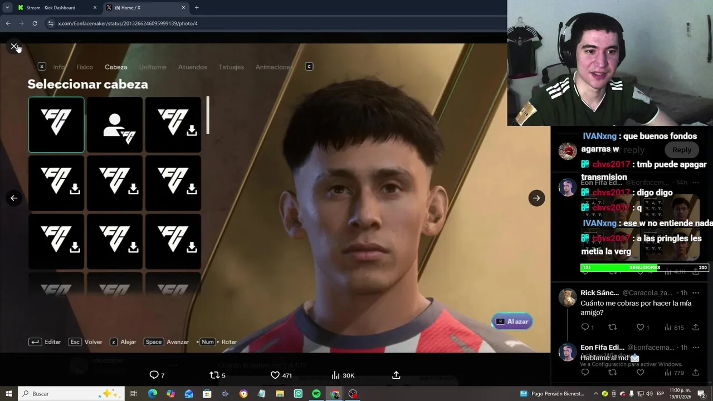Select the Tatuajes tab in game menu
The image size is (713, 401).
point(231,67)
